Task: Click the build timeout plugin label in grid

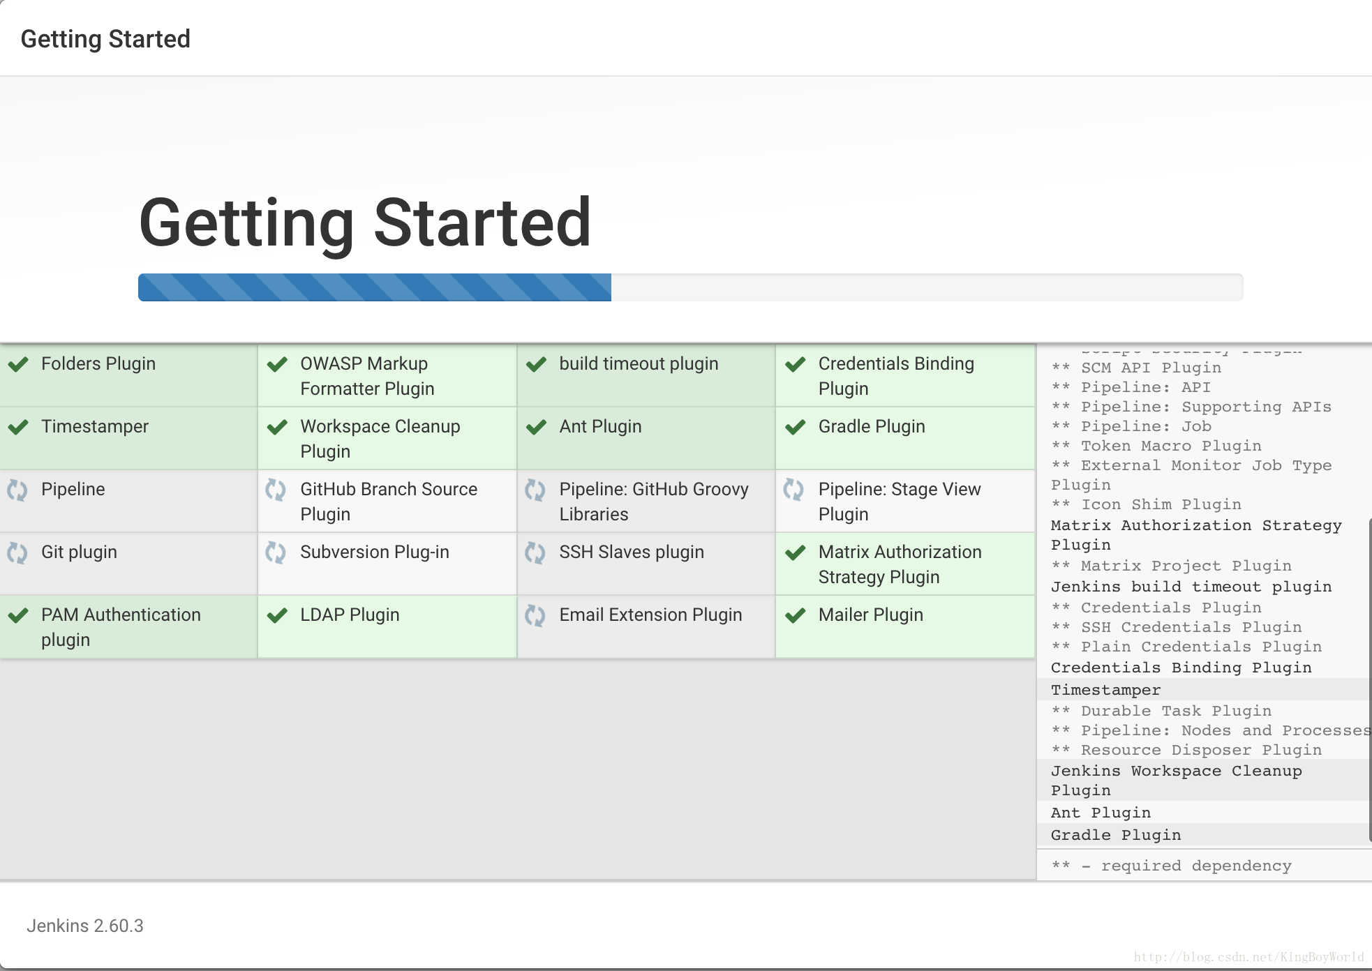Action: click(x=639, y=363)
